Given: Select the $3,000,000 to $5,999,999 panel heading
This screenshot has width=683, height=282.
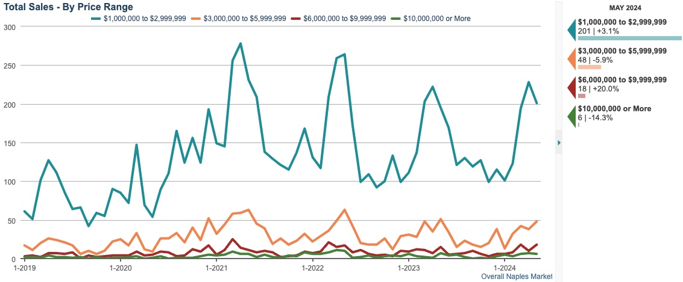Looking at the screenshot, I should point(622,51).
